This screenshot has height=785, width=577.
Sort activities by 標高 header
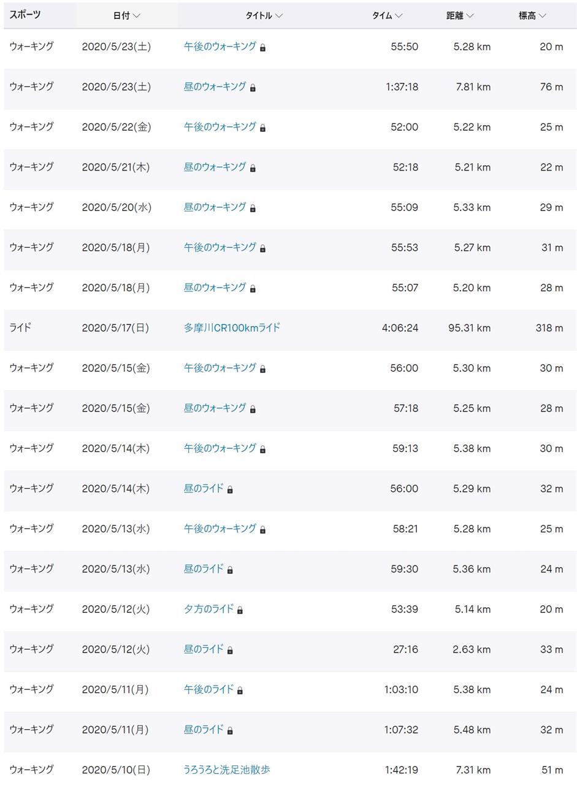coord(532,15)
